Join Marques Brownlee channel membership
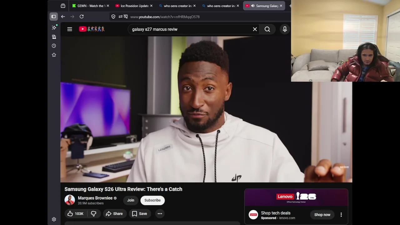 pos(131,200)
